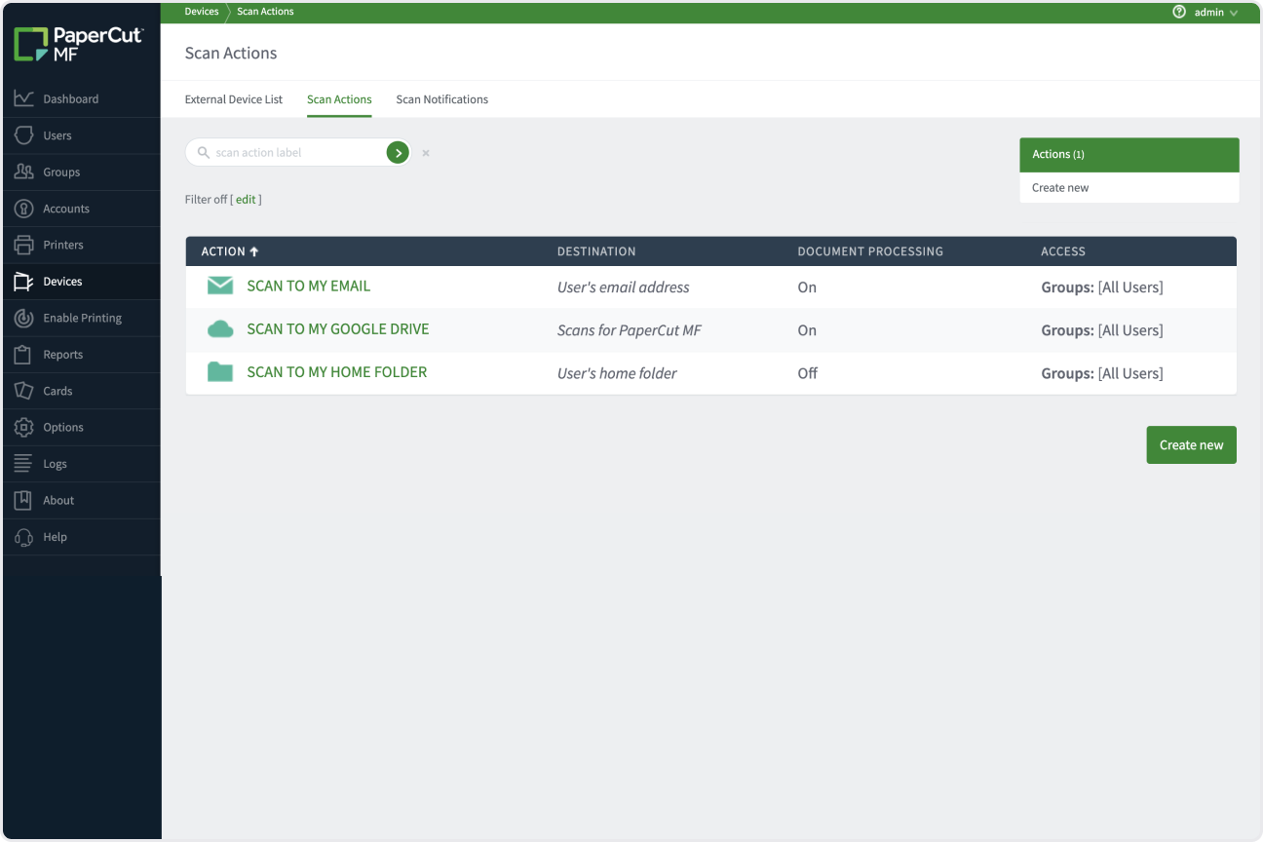Sort by the ACTION column arrow
1263x842 pixels.
point(254,251)
